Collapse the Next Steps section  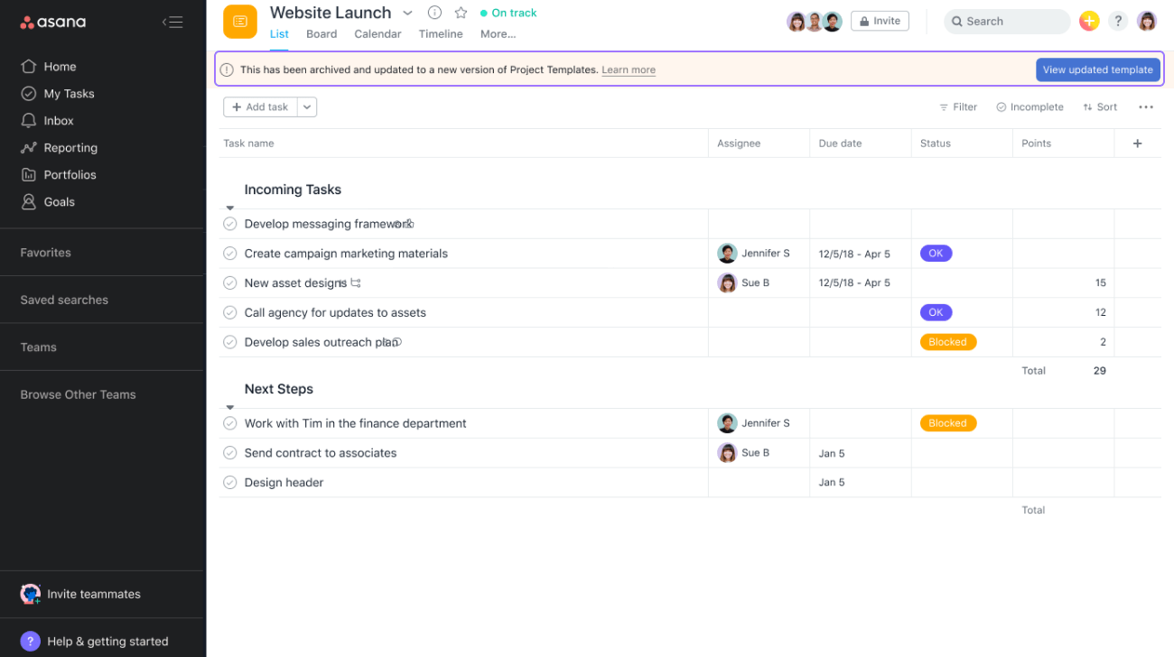click(x=229, y=407)
